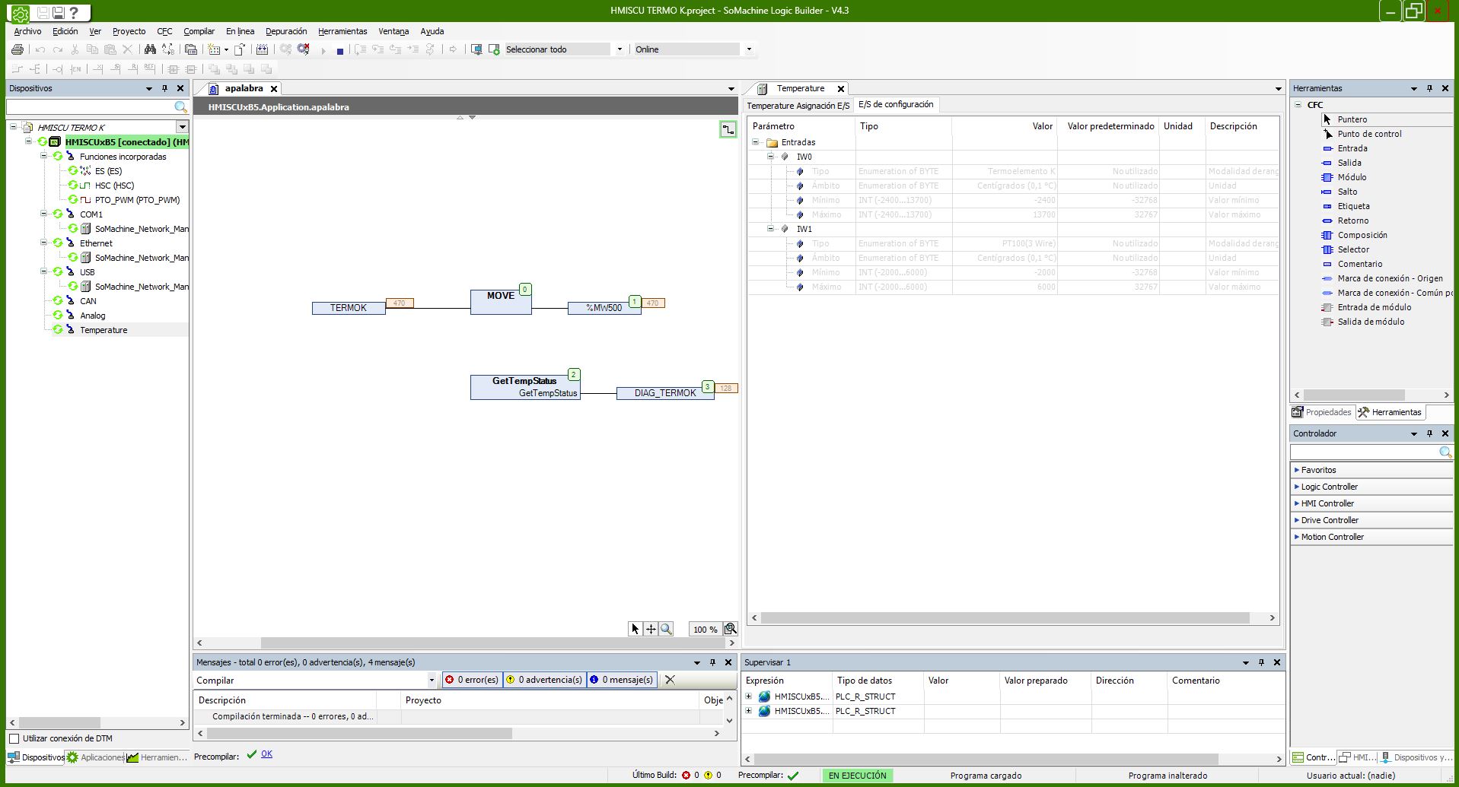Select the Temperature node in the device tree
The image size is (1459, 787).
point(104,330)
